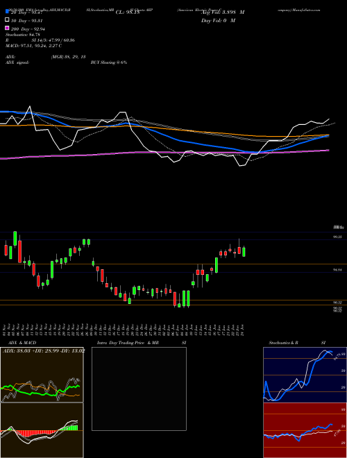Select the '50 Day = 95.31' label
Screen dimensions: 347x458
pyautogui.click(x=27, y=20)
